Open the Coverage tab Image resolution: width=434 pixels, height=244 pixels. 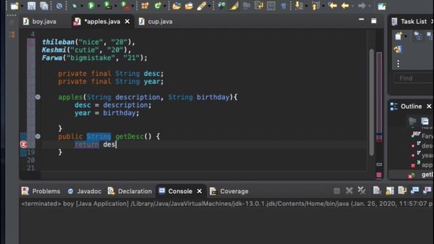tap(229, 191)
